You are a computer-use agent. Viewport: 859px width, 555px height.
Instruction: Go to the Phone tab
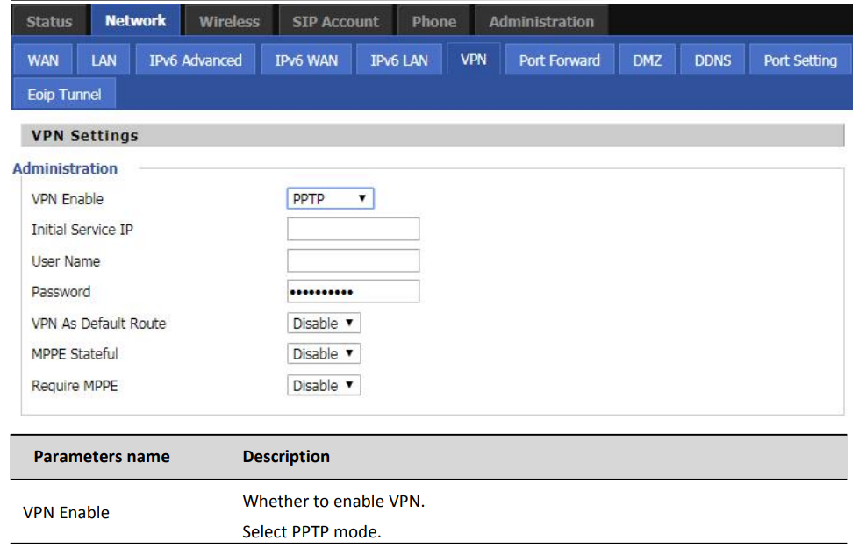click(x=433, y=21)
